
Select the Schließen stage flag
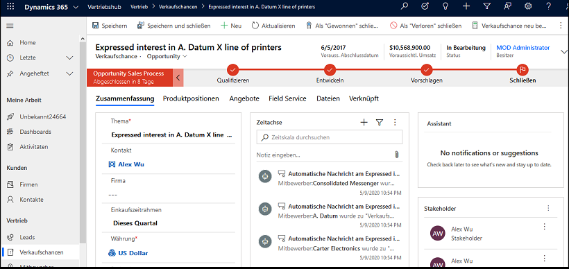523,69
